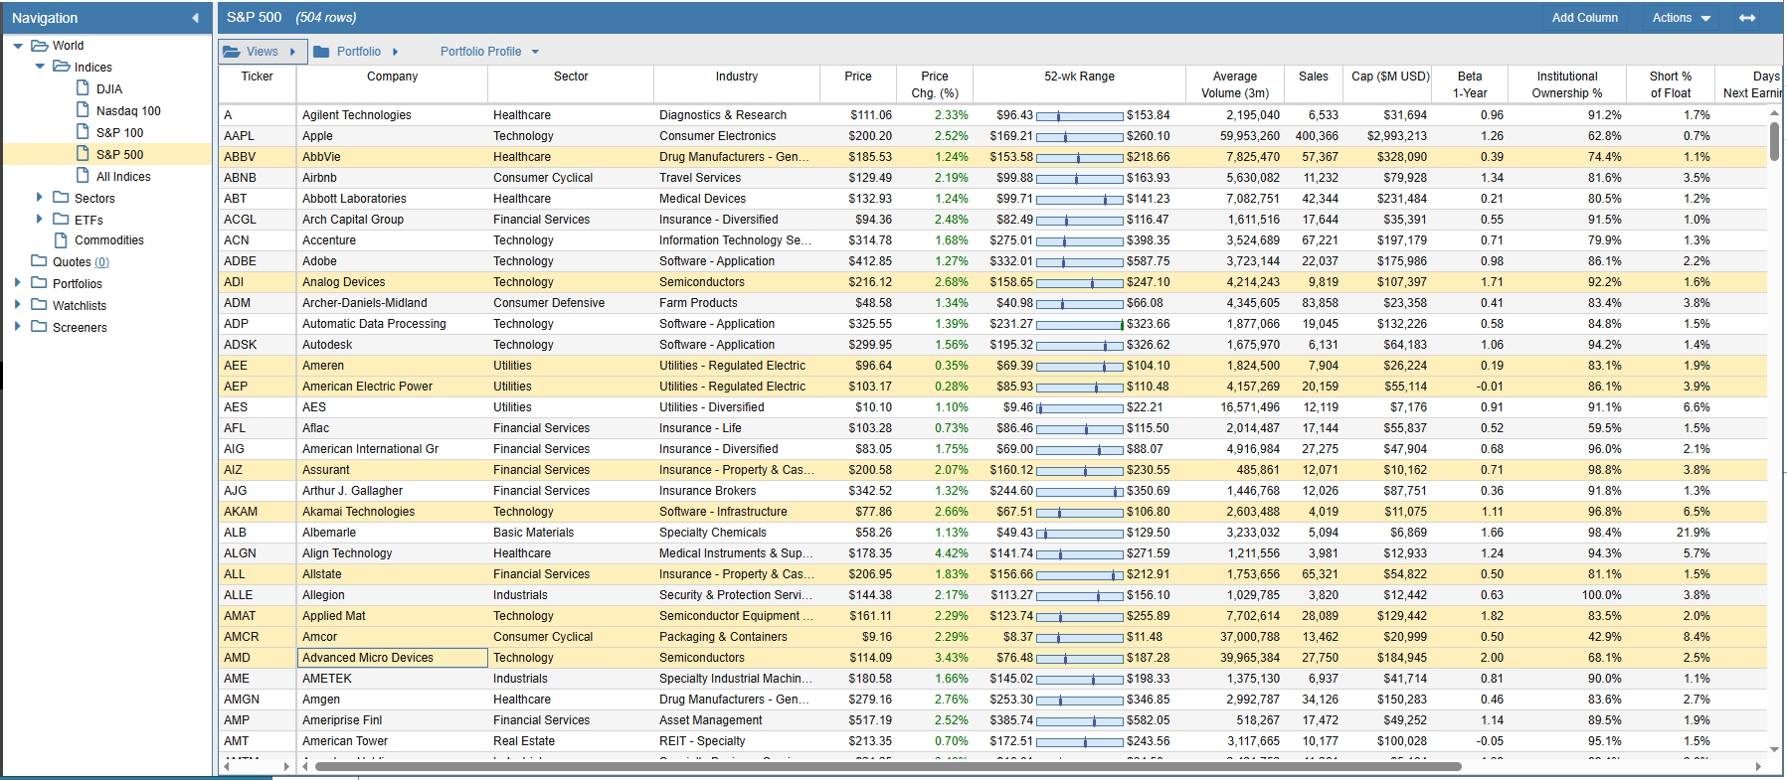
Task: Click the Add Column button
Action: click(1584, 18)
